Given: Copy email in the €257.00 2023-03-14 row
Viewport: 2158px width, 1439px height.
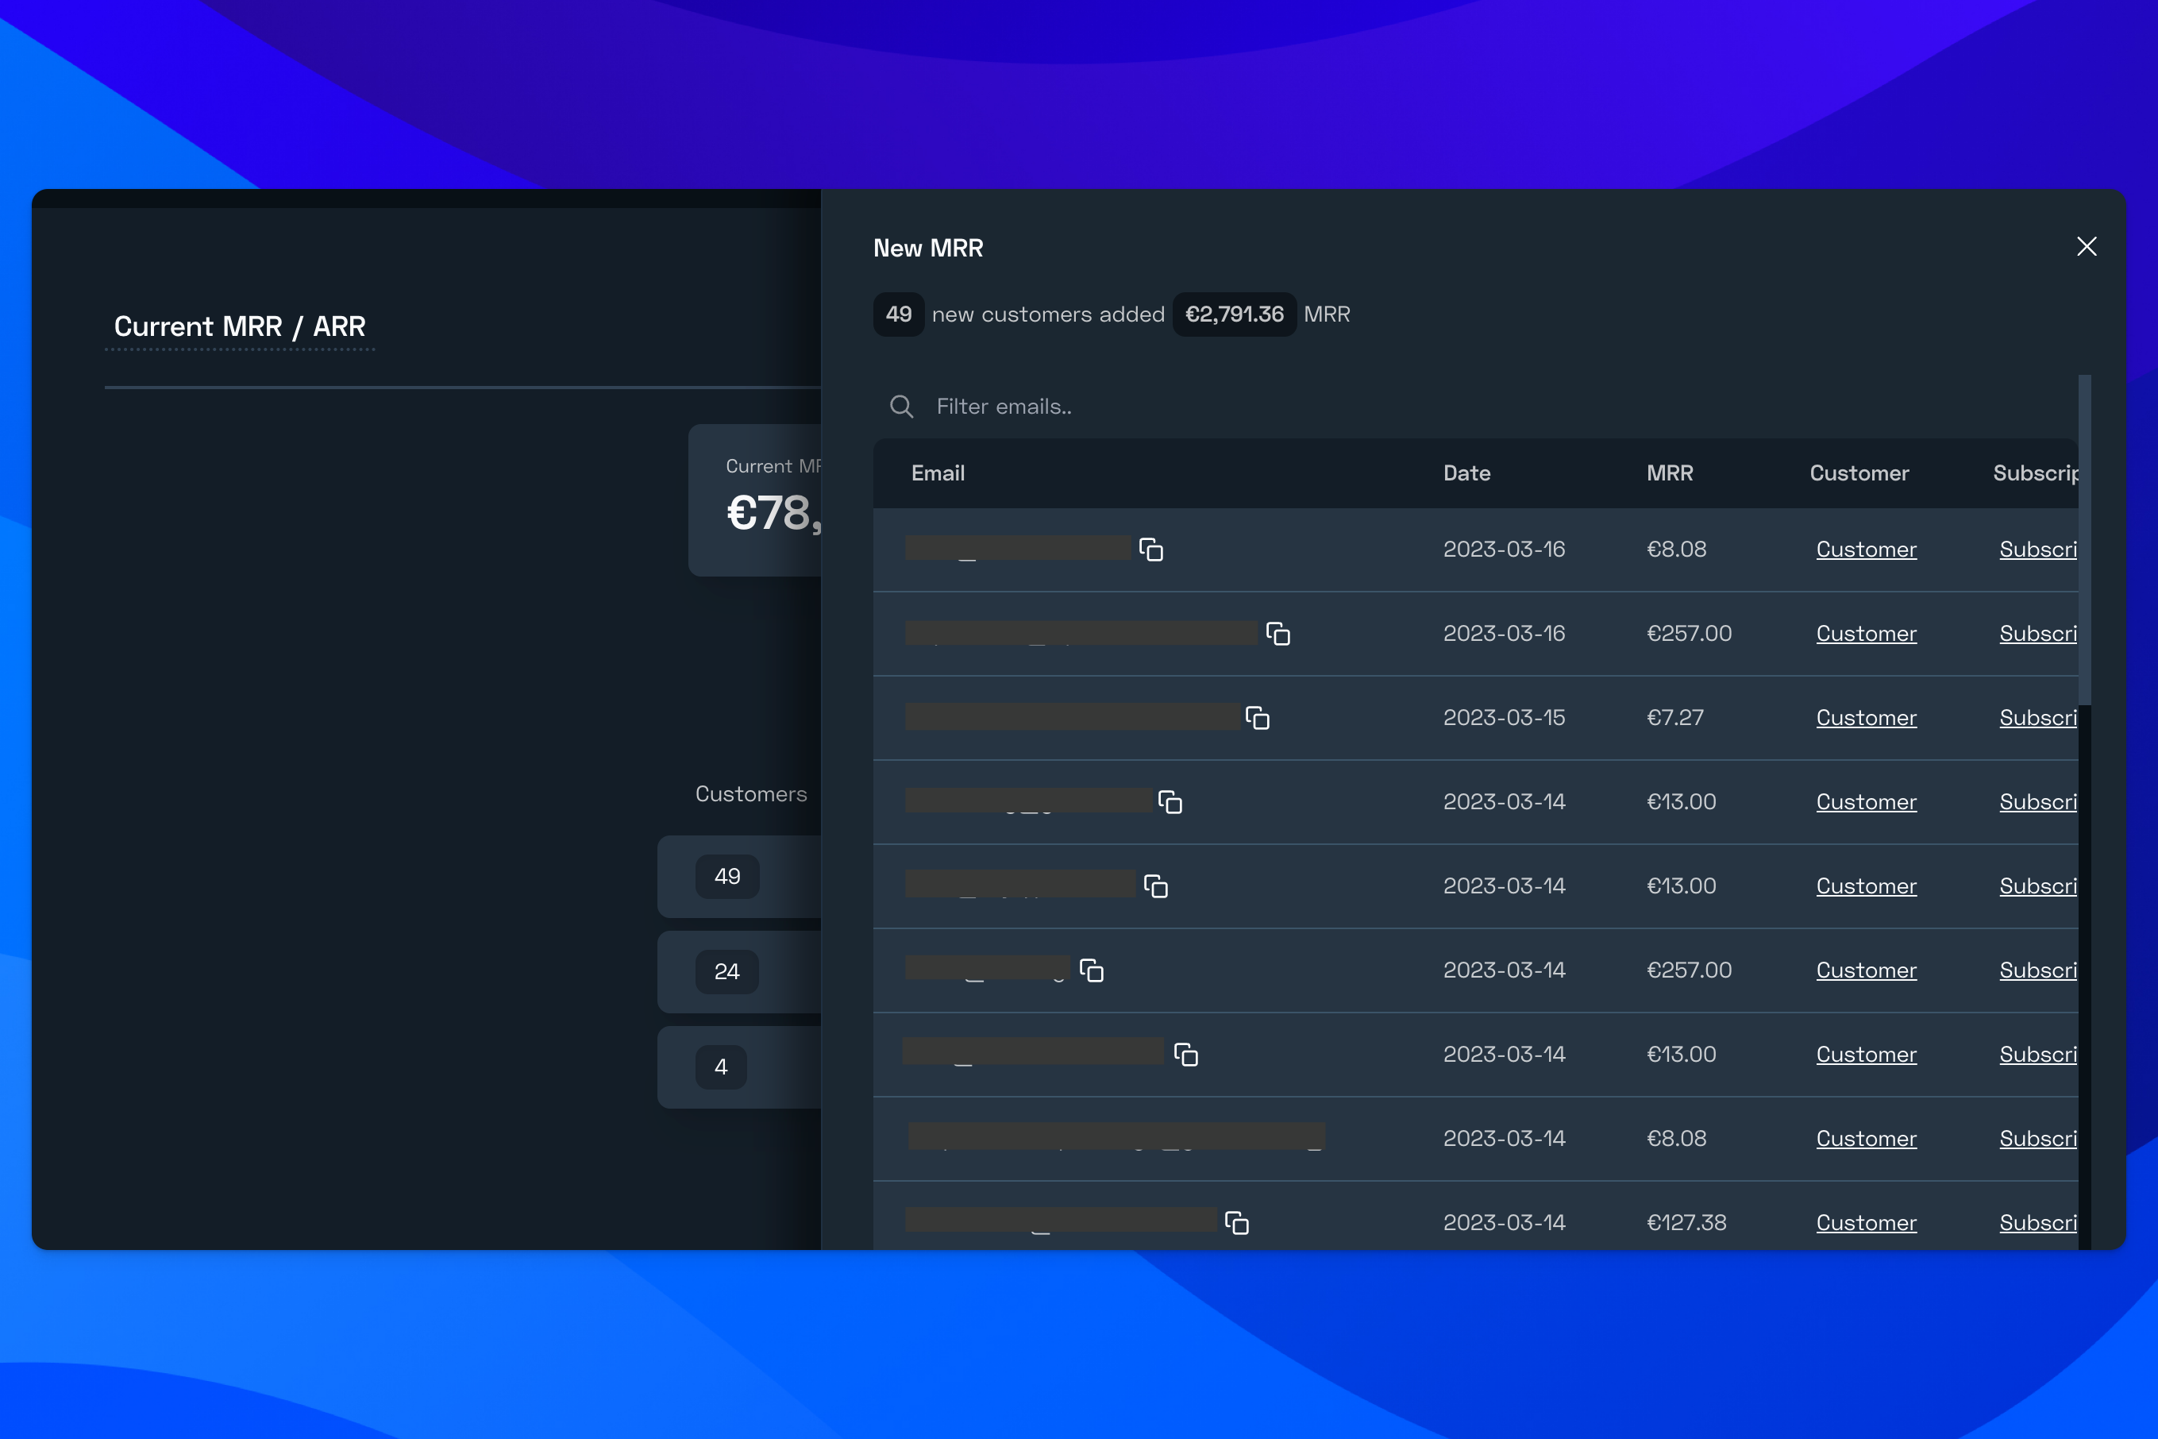Looking at the screenshot, I should click(x=1092, y=970).
